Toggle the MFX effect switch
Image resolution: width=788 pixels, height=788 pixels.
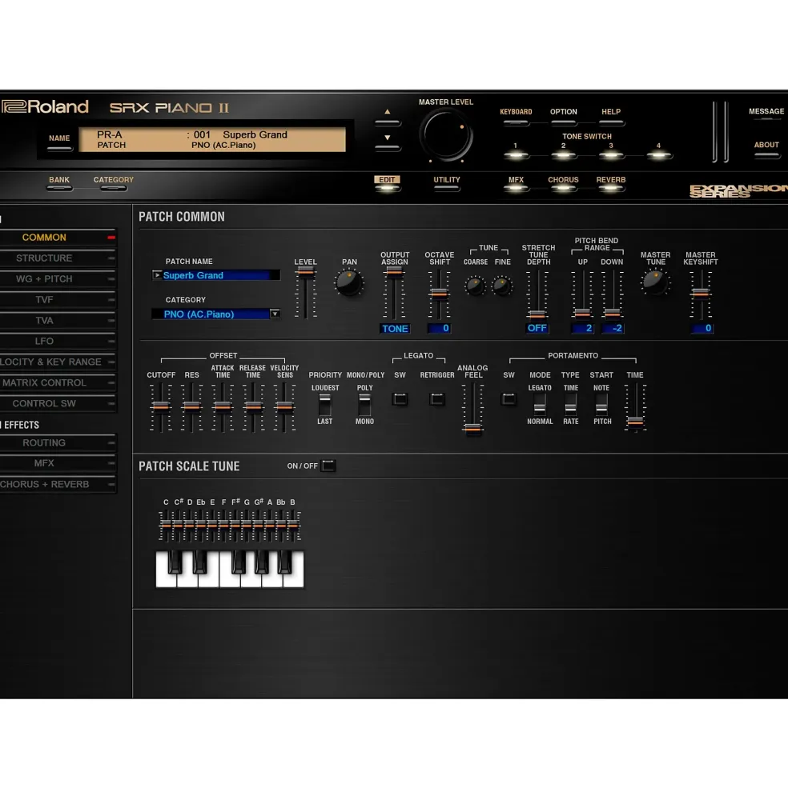(x=516, y=189)
